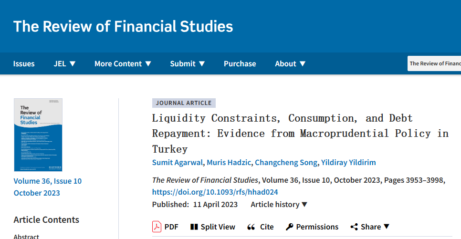View author Sumit Agarwal's profile
The height and width of the screenshot is (239, 461).
[178, 163]
